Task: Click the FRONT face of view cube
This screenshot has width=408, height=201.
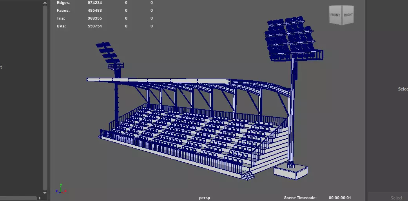Action: pos(335,15)
